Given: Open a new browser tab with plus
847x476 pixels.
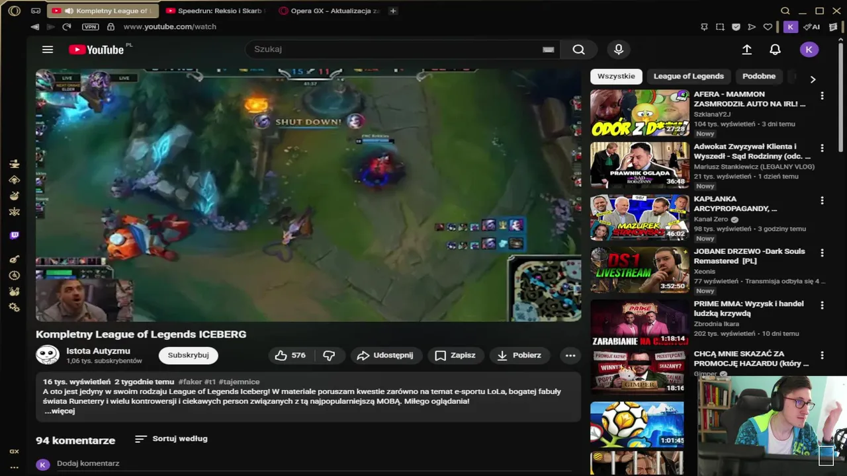Looking at the screenshot, I should point(393,11).
